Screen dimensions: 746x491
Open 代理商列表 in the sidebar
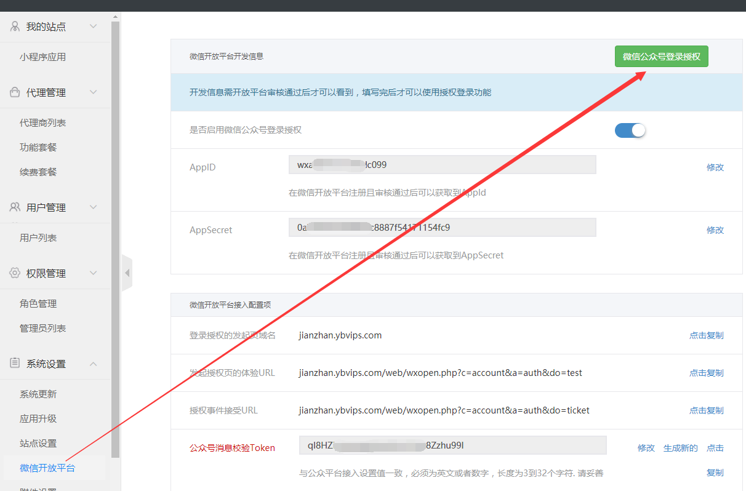[42, 123]
